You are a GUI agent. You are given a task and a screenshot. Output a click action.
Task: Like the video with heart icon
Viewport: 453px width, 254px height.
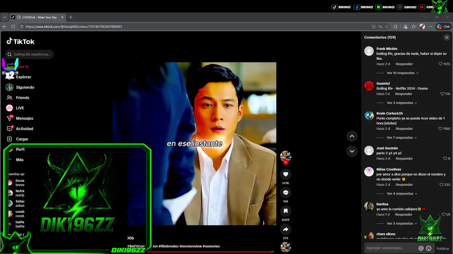(x=286, y=174)
